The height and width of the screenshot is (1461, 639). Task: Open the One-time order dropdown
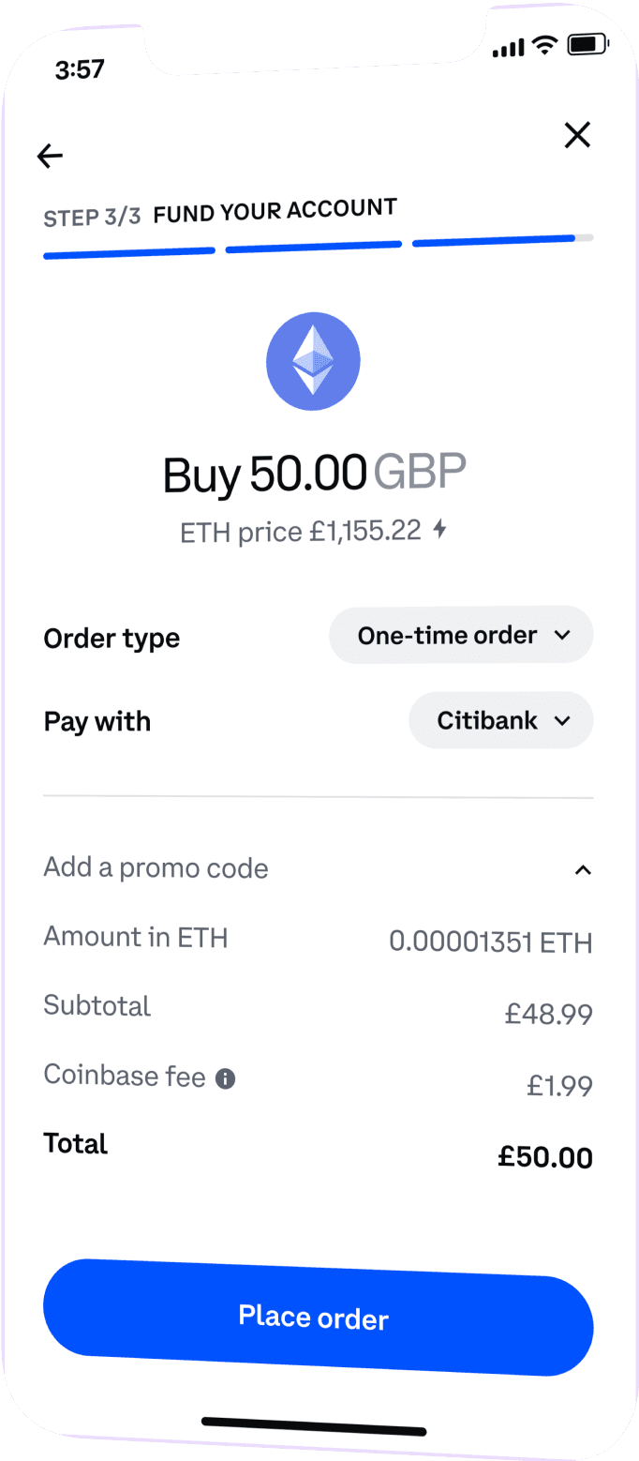coord(461,635)
